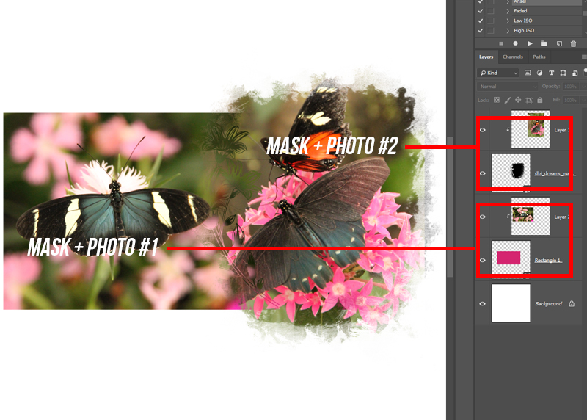
Task: Filter layers by shape layers
Action: (x=563, y=73)
